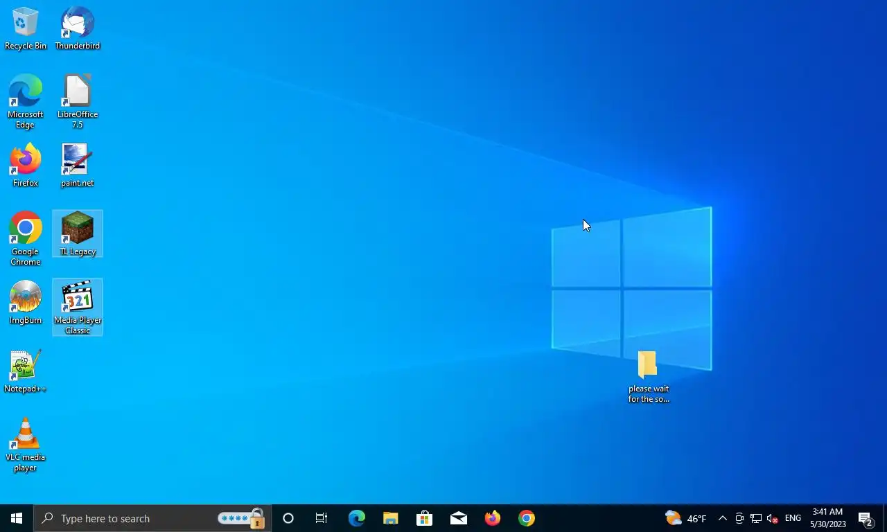The width and height of the screenshot is (887, 532).
Task: Open the Windows Start menu
Action: click(17, 518)
